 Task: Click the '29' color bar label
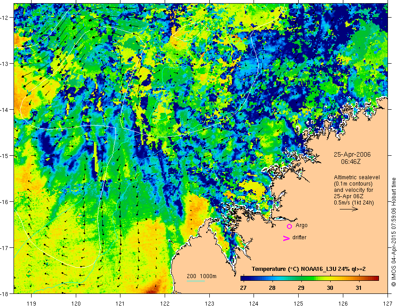tap(301, 288)
